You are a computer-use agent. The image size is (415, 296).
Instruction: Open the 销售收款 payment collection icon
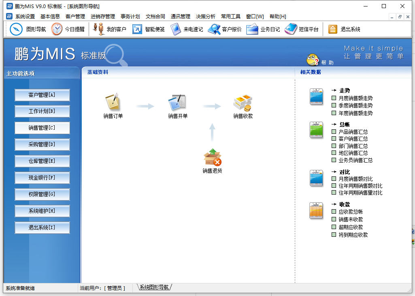[243, 103]
